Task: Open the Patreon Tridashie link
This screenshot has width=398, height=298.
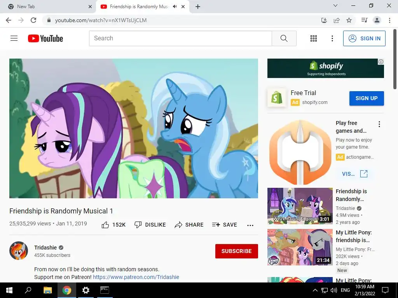Action: (136, 277)
